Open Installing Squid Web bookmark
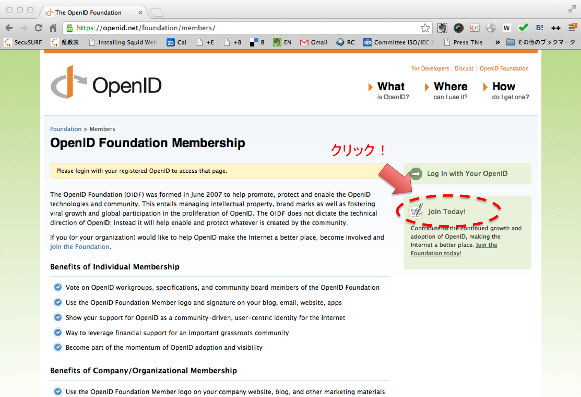Image resolution: width=581 pixels, height=397 pixels. coord(123,42)
